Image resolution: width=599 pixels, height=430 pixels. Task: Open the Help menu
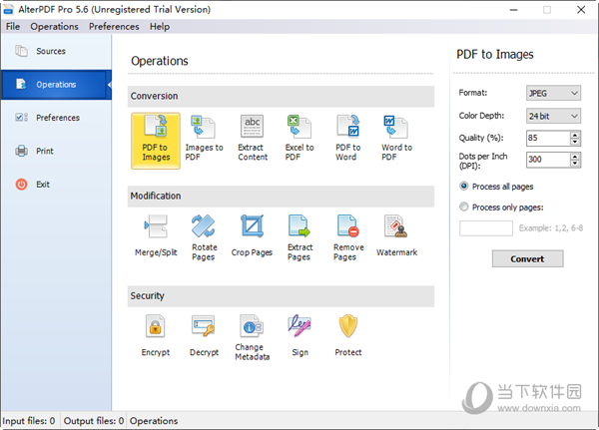pos(160,26)
